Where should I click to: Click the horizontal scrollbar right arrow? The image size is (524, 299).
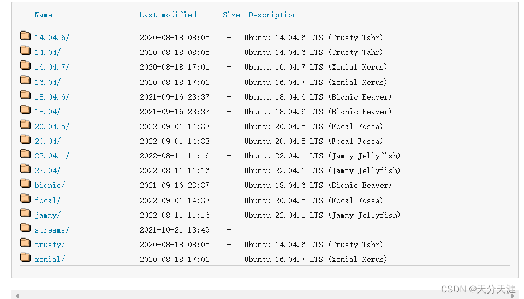tap(513, 296)
